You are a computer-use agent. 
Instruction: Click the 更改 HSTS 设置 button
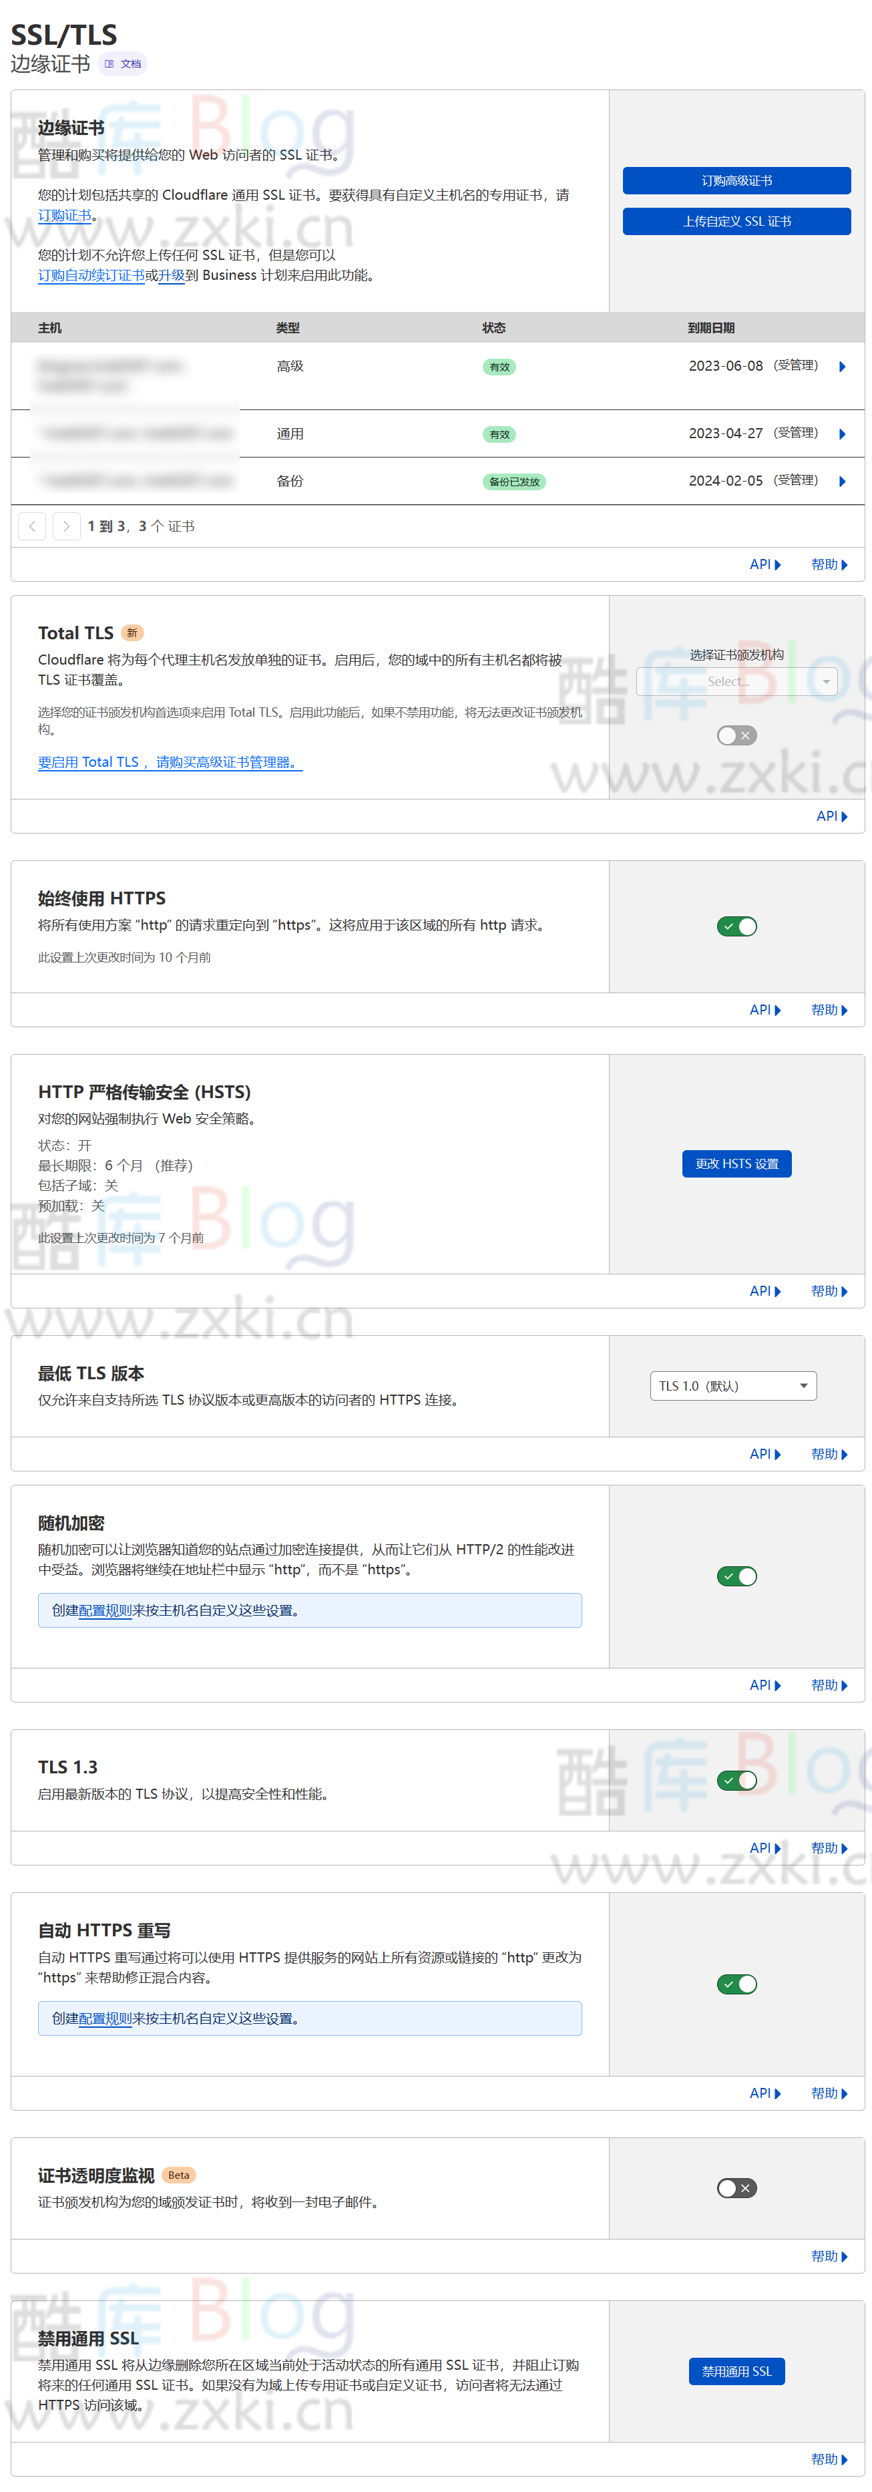point(736,1164)
